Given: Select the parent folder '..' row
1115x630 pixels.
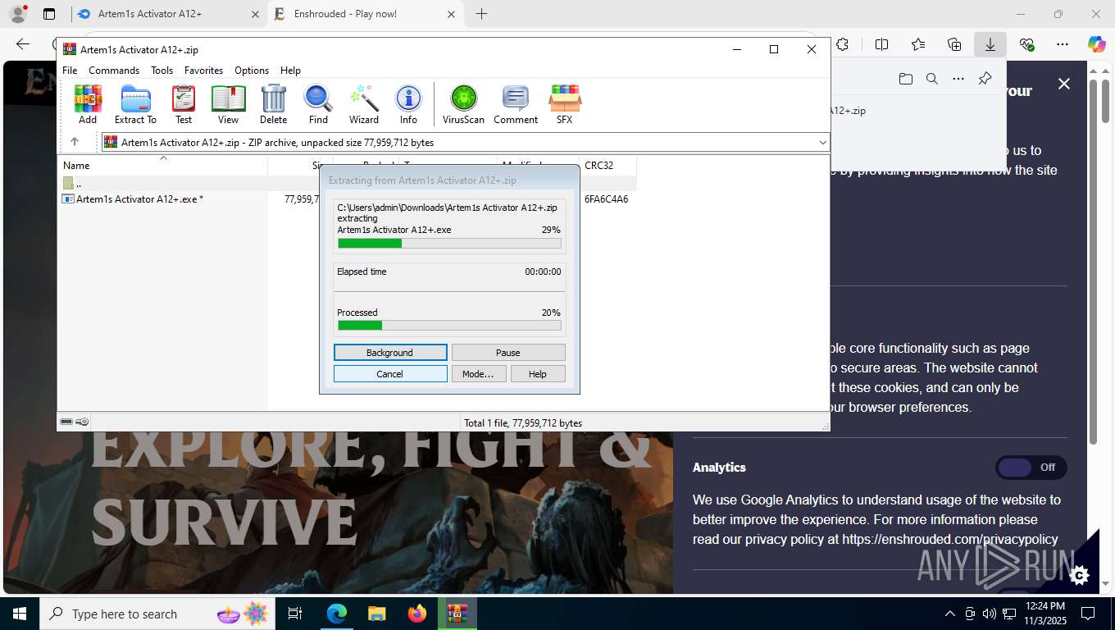Looking at the screenshot, I should 347,184.
